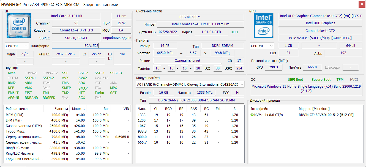Click the GPU clock 299.3 value
366x167 pixels.
(x=273, y=67)
